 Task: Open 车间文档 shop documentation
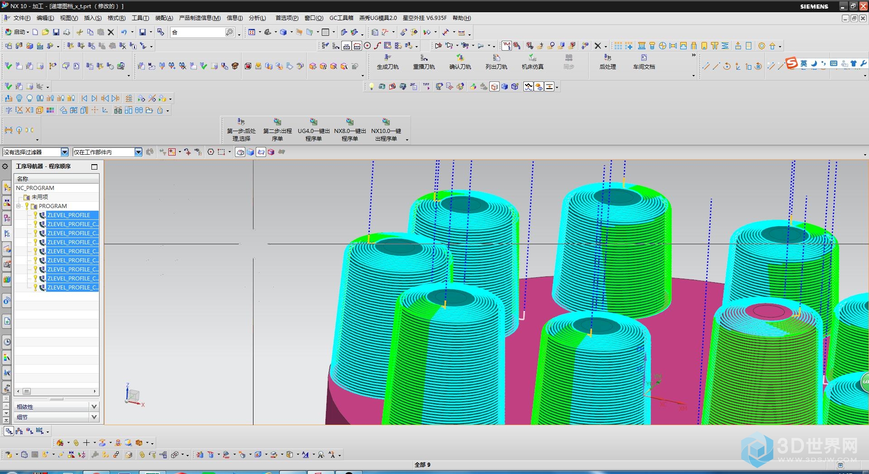click(644, 62)
